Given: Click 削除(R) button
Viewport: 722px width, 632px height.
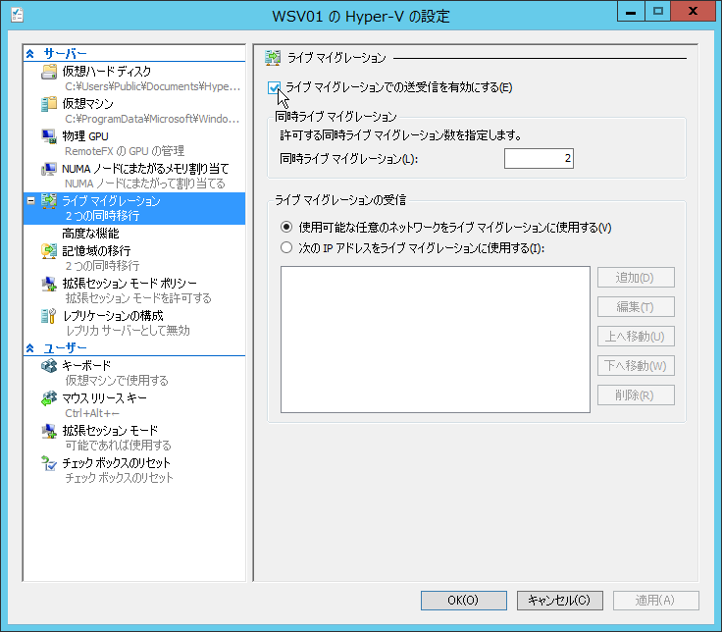Looking at the screenshot, I should (636, 395).
